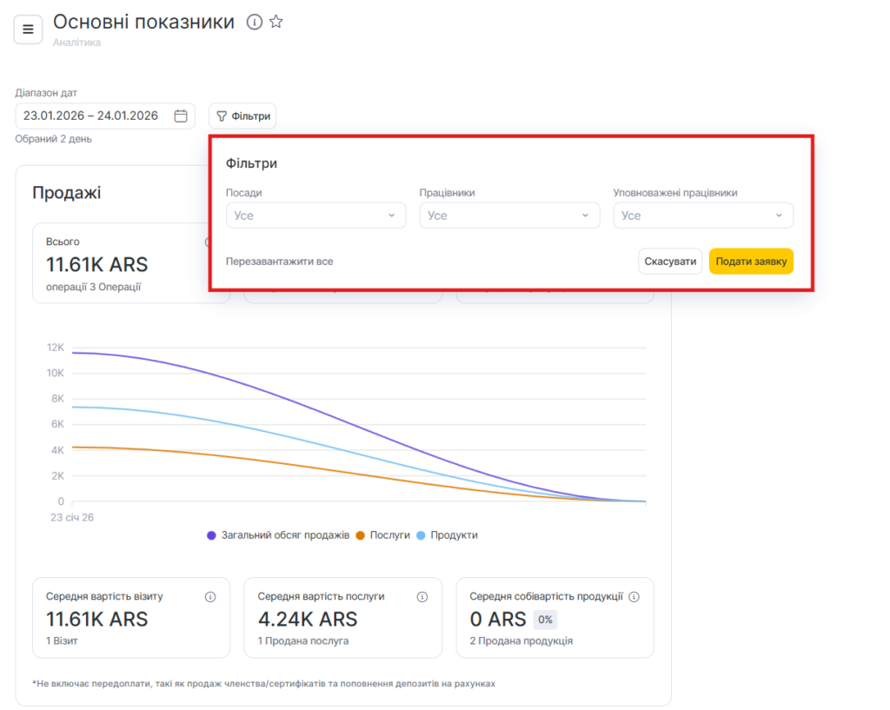Click the info icon beside page title

pyautogui.click(x=255, y=23)
